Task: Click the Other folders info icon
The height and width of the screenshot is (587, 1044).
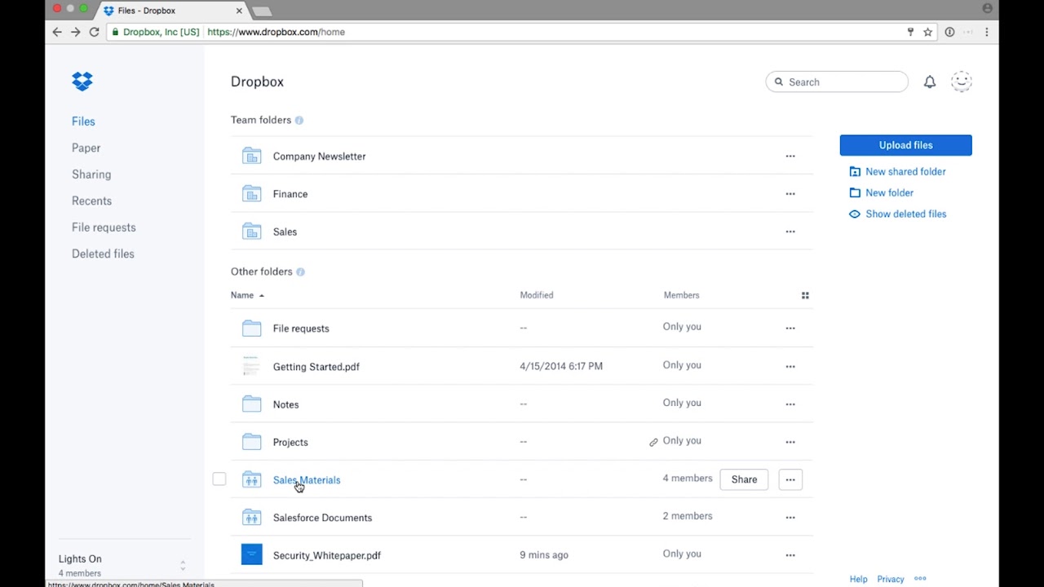Action: [x=300, y=272]
